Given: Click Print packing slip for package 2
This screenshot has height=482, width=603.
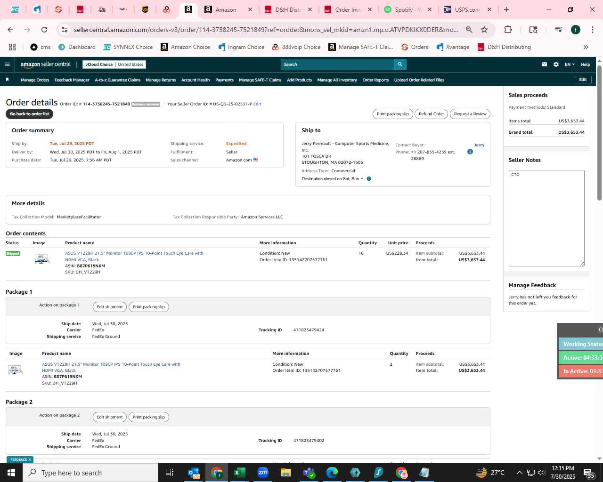Looking at the screenshot, I should point(149,417).
